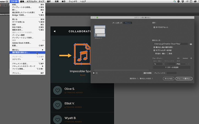Click アセットを書き出し button
The width and height of the screenshot is (199, 124).
184,79
